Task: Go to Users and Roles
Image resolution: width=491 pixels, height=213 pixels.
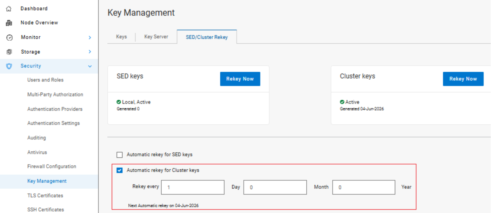Action: 45,80
